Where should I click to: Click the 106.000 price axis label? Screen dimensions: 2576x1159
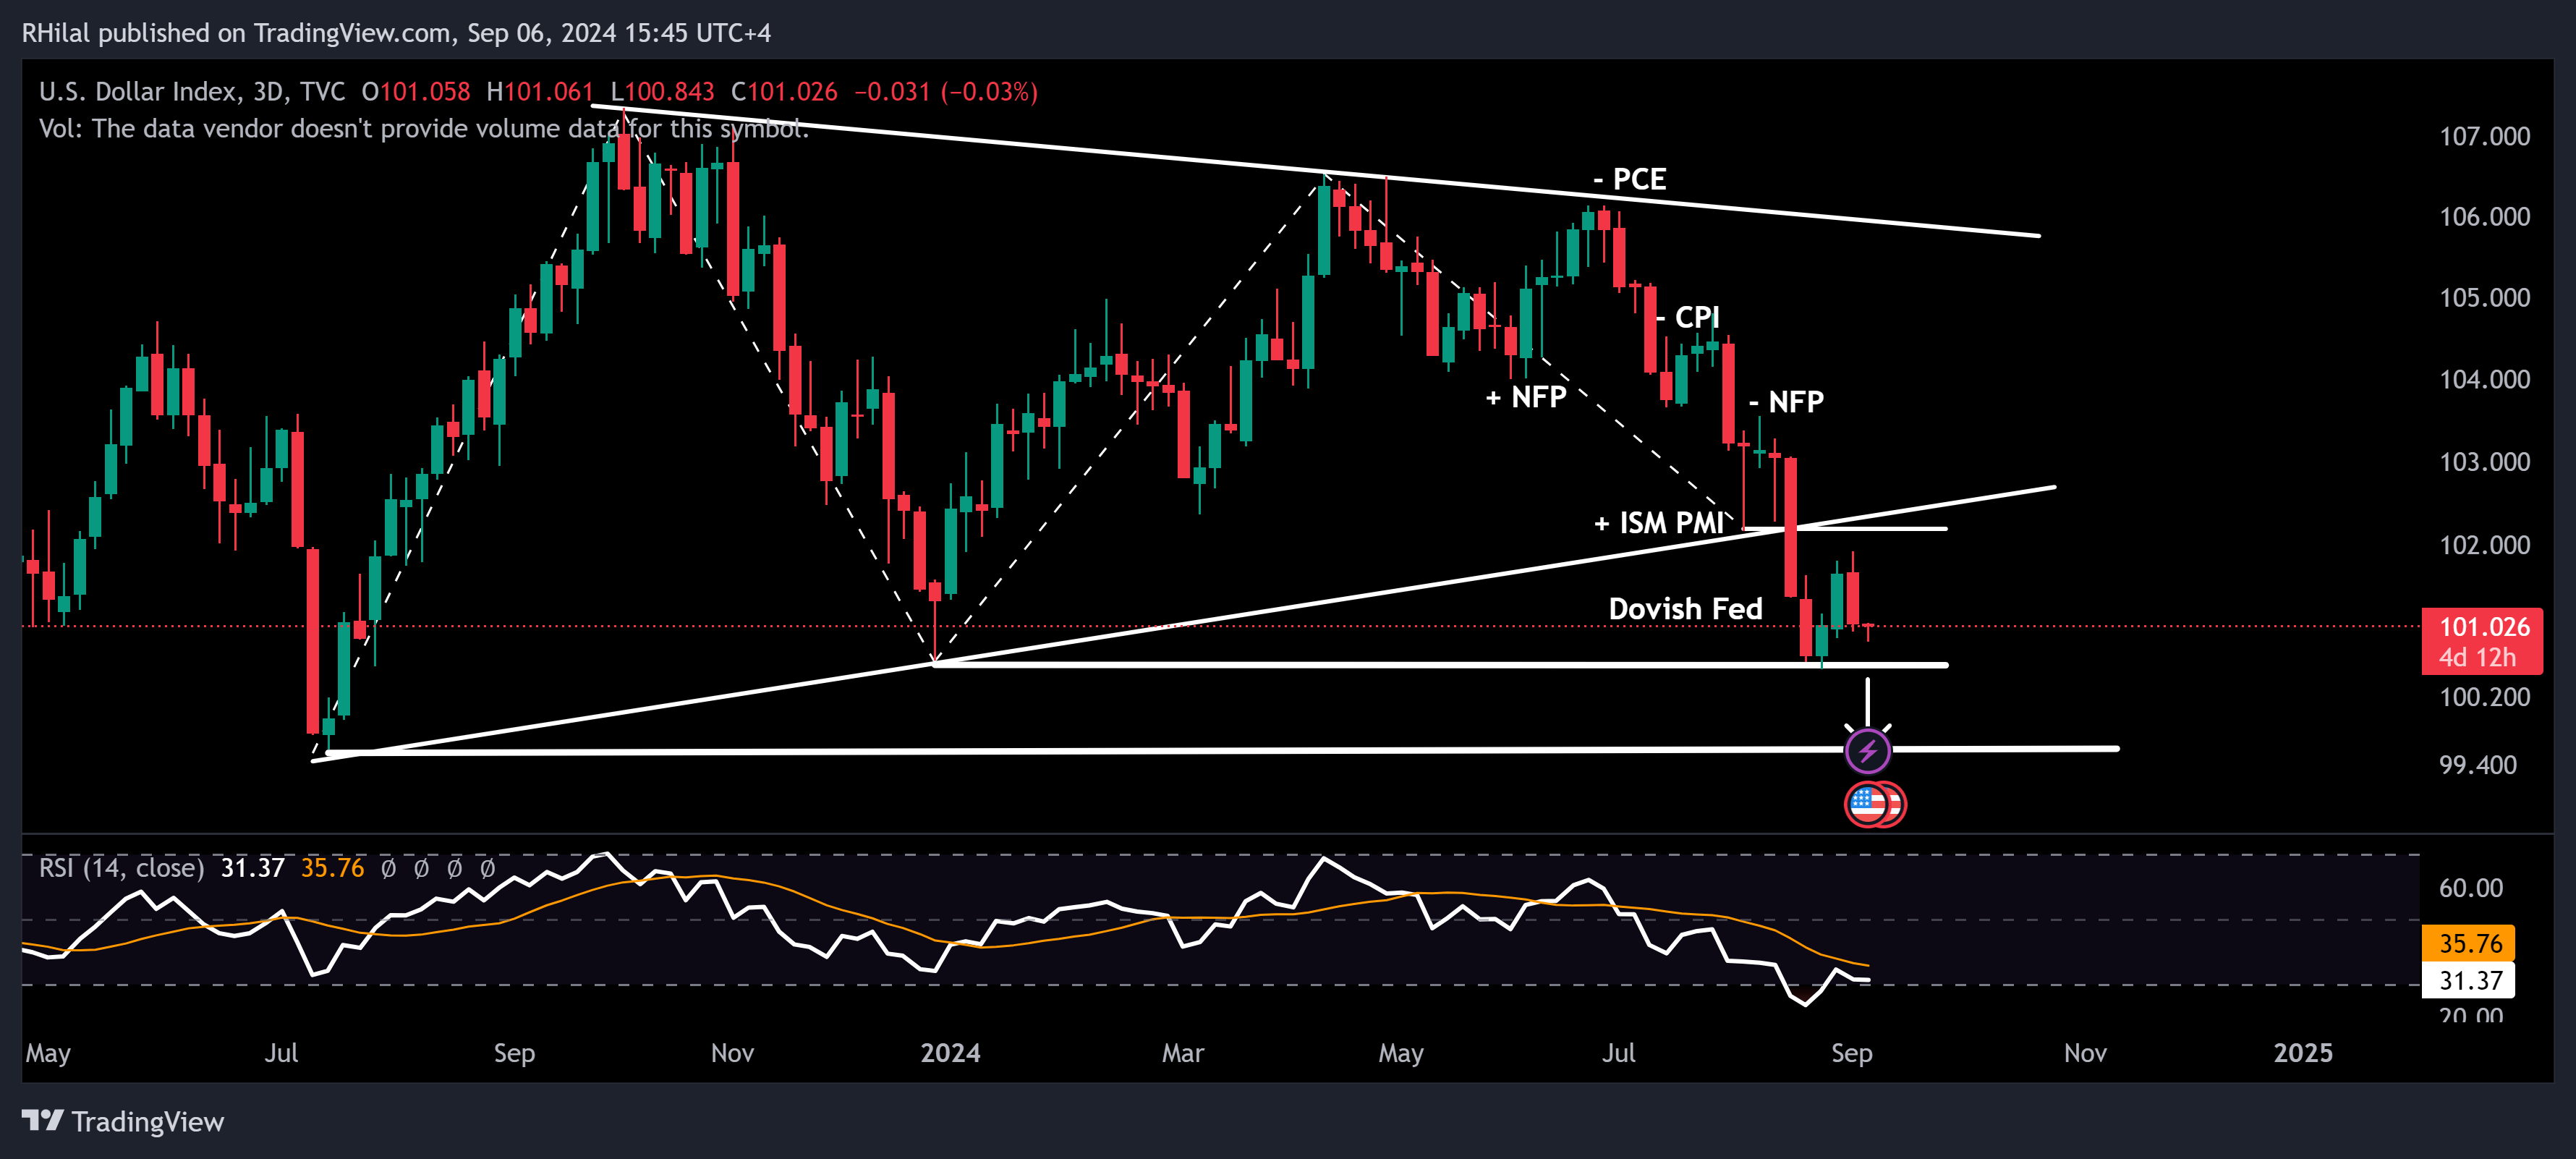(2484, 217)
